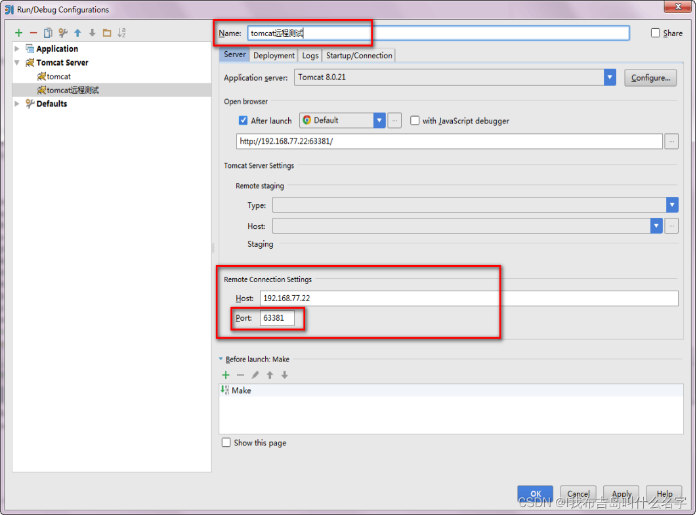697x515 pixels.
Task: Open the Startup/Connection tab
Action: pos(358,55)
